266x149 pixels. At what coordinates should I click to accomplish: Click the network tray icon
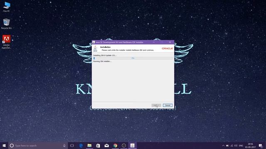[x=232, y=145]
